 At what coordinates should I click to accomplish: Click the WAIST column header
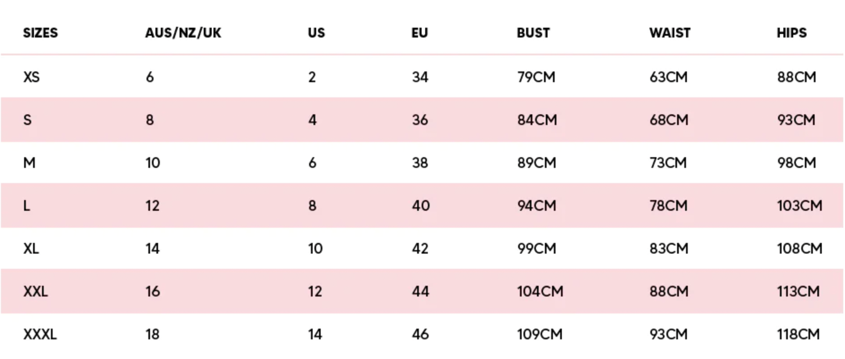tap(669, 33)
